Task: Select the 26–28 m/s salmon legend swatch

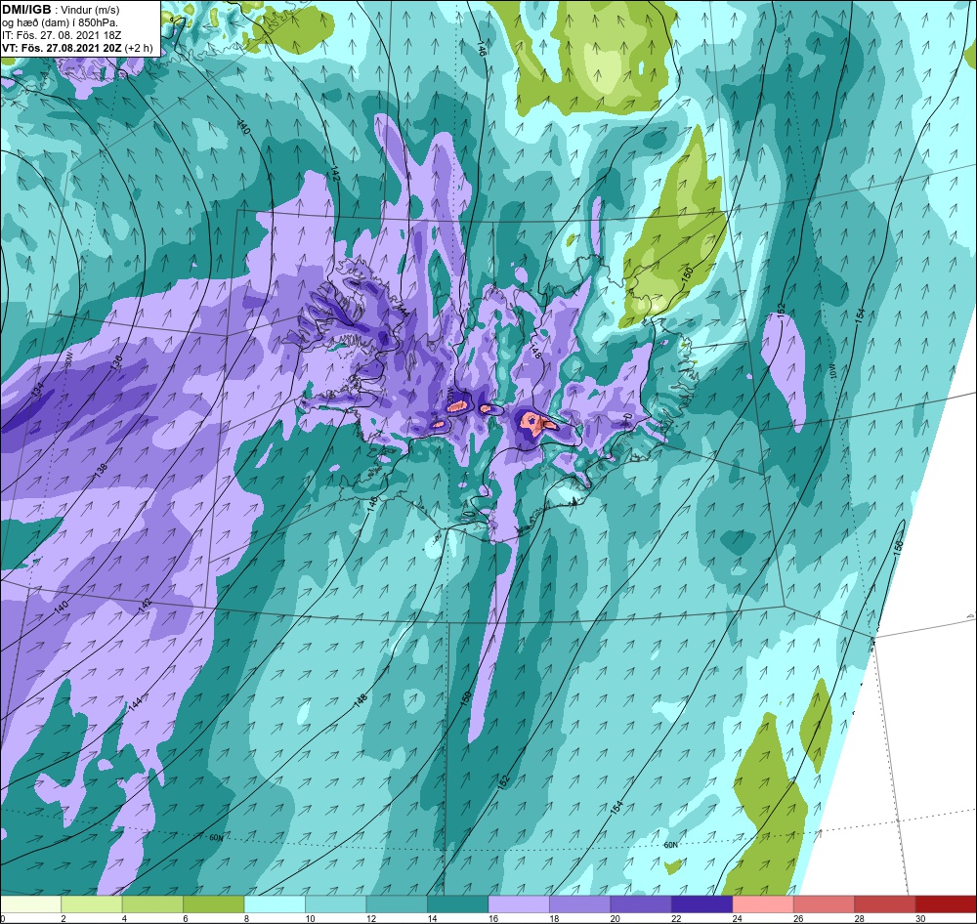Action: click(825, 904)
